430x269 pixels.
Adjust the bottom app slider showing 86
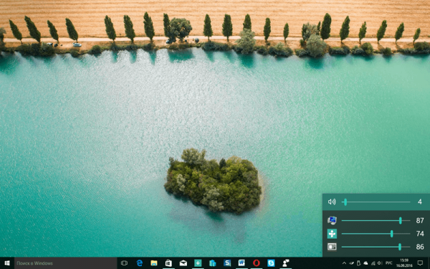click(x=376, y=247)
